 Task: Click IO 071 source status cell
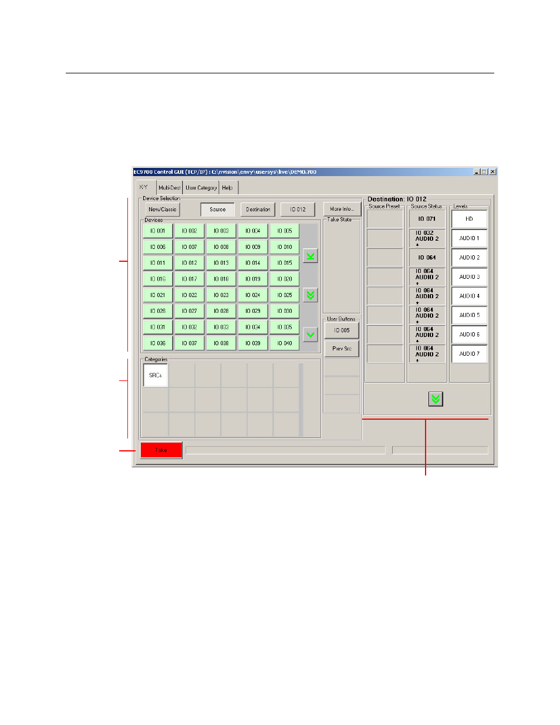(x=427, y=219)
